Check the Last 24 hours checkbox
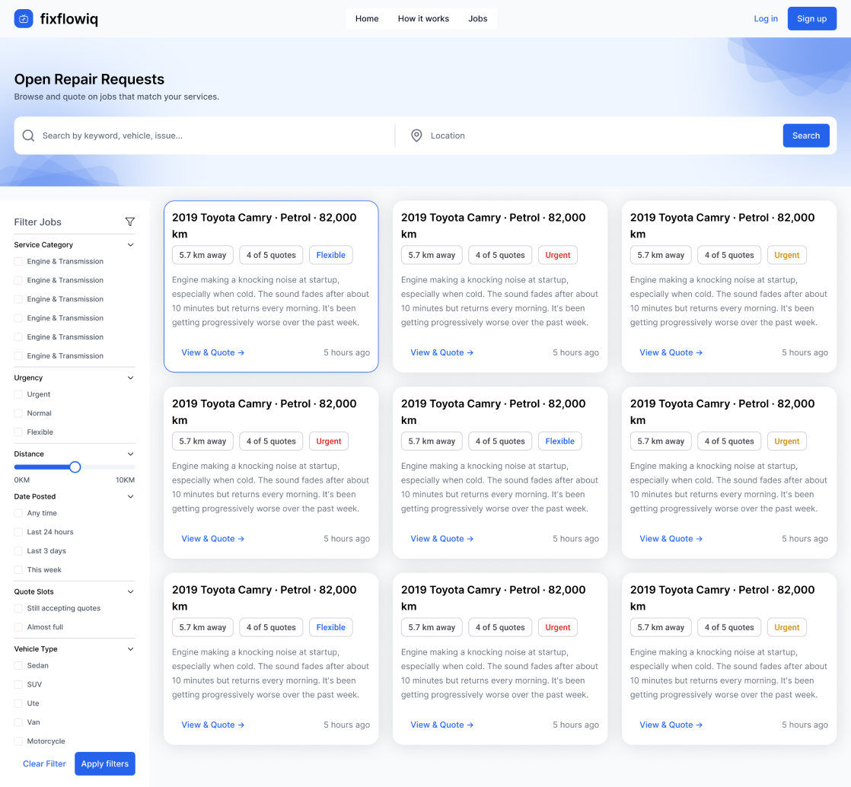The width and height of the screenshot is (851, 787). click(x=18, y=533)
